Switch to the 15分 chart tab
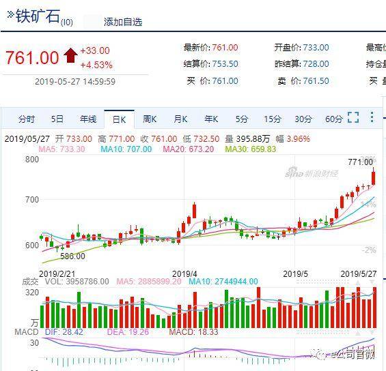The image size is (386, 371). click(273, 119)
